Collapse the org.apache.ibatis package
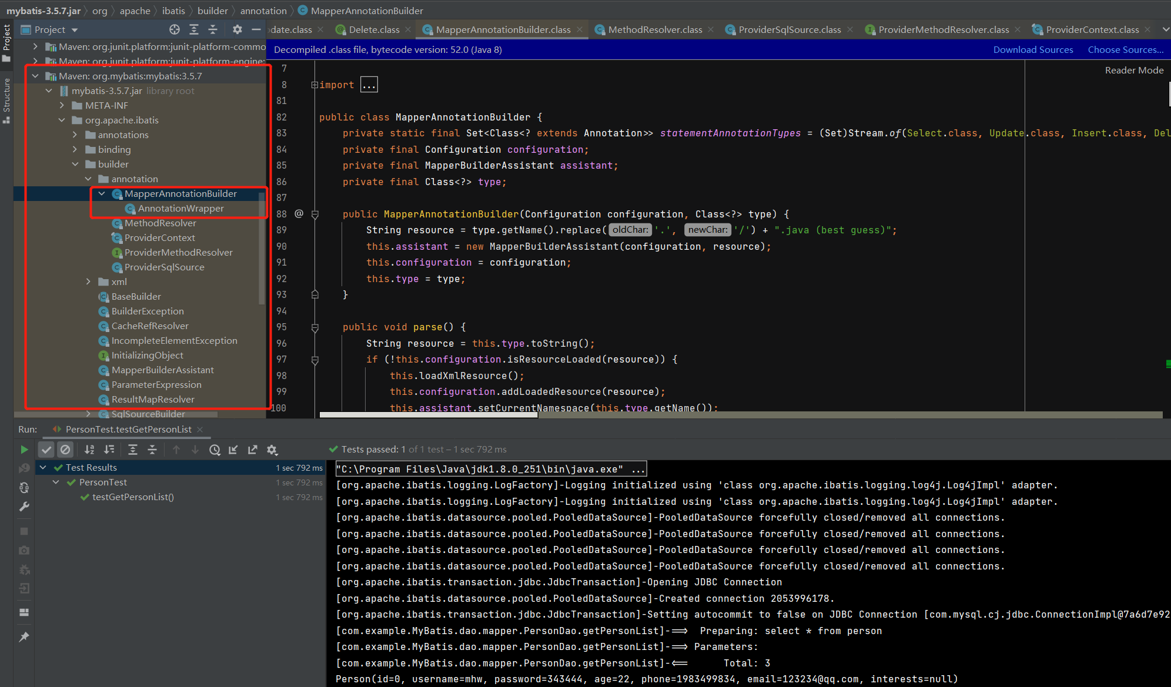 [62, 120]
